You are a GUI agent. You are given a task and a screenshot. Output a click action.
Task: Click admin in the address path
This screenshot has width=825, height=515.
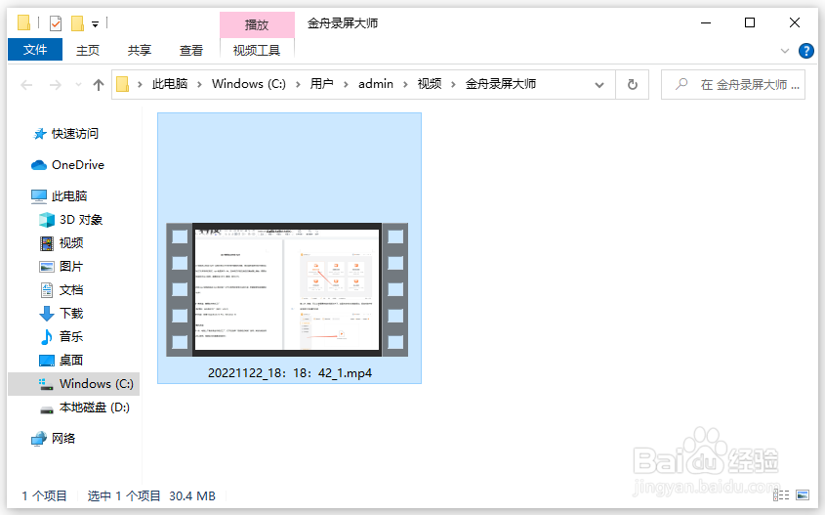[x=376, y=84]
